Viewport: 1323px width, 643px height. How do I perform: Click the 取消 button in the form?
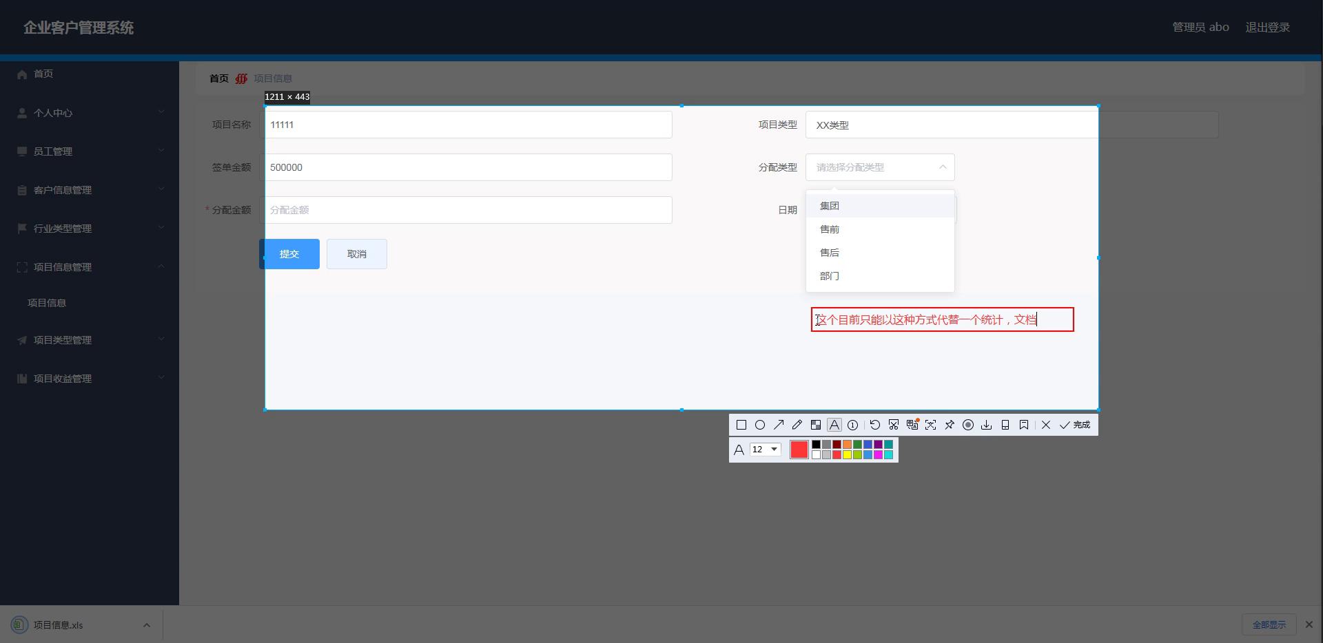coord(357,254)
